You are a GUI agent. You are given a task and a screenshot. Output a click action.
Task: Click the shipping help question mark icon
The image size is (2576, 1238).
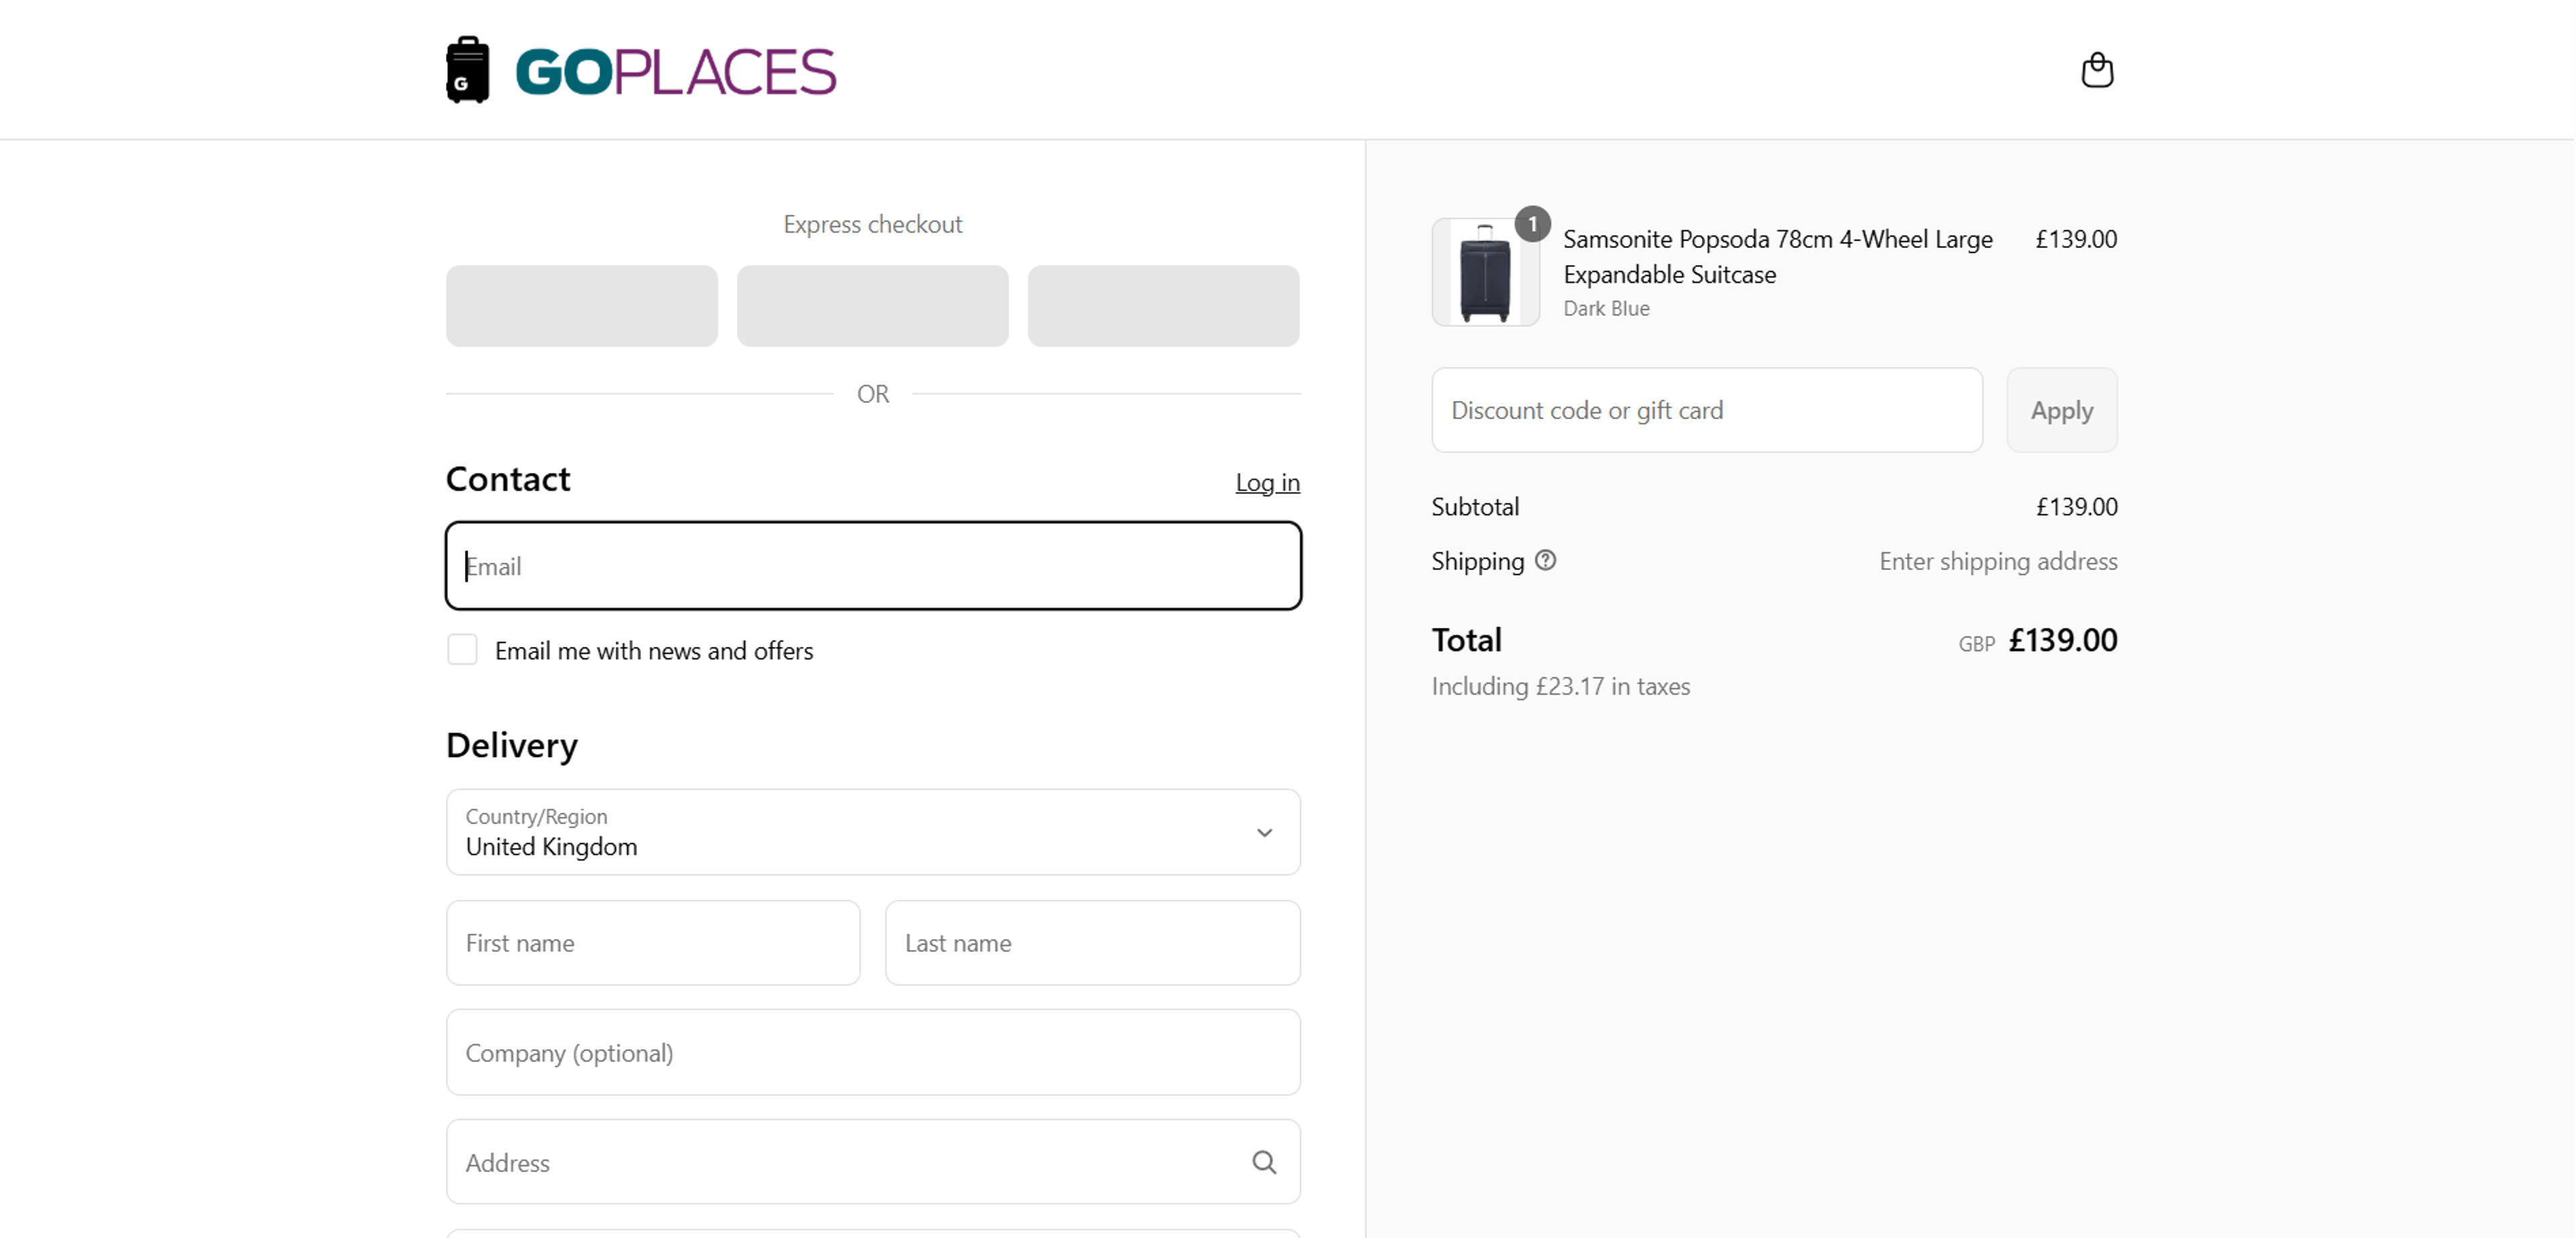[1545, 560]
